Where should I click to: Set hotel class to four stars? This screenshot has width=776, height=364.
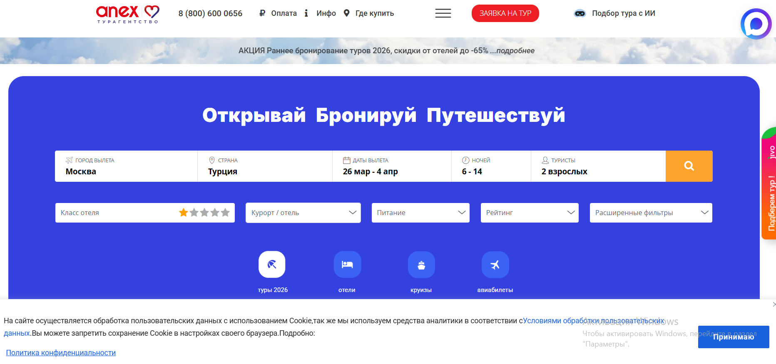(215, 213)
